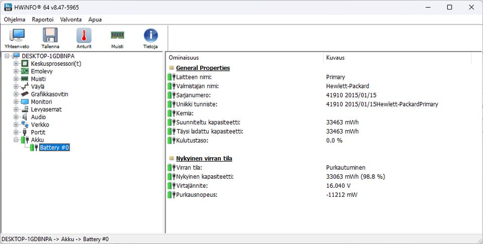483x244 pixels.
Task: Click the CPU chip icon of Keskusprosessori(t)
Action: [x=25, y=64]
